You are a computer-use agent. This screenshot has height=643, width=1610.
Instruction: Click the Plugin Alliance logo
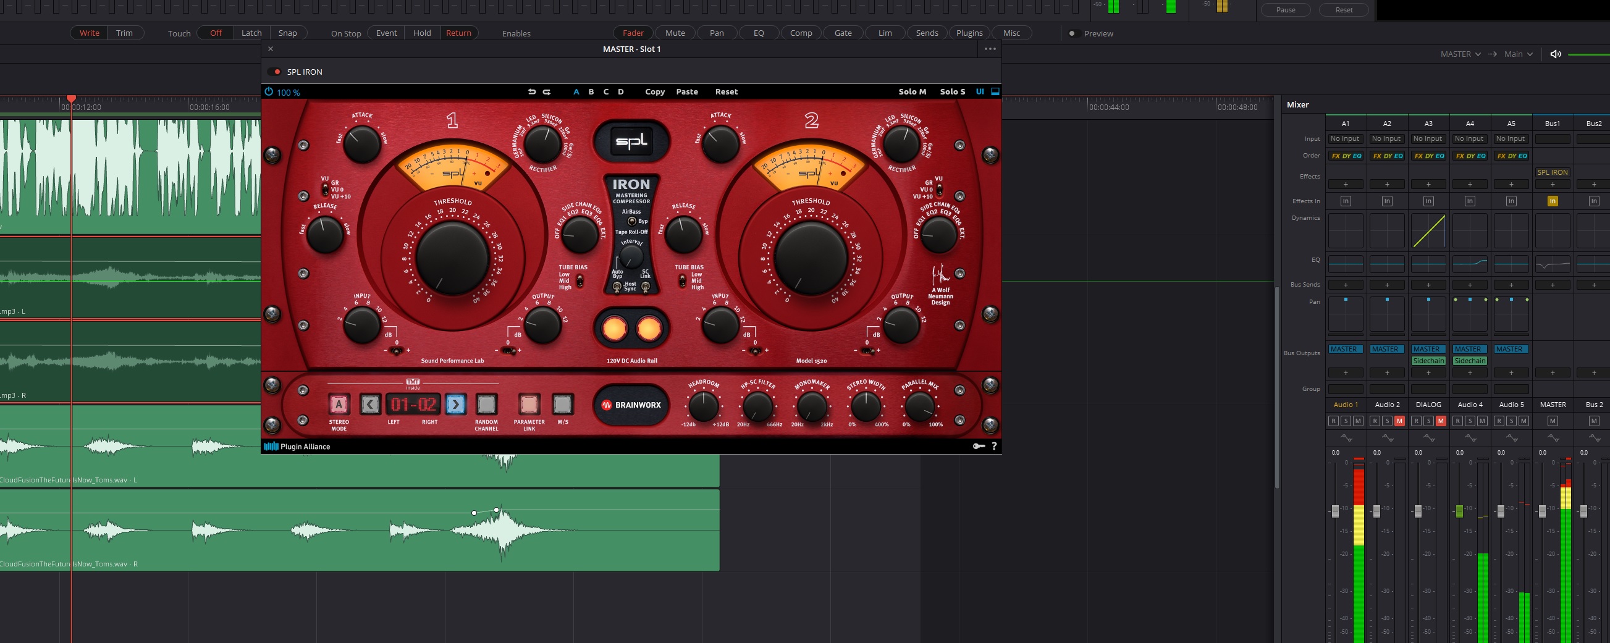(297, 446)
